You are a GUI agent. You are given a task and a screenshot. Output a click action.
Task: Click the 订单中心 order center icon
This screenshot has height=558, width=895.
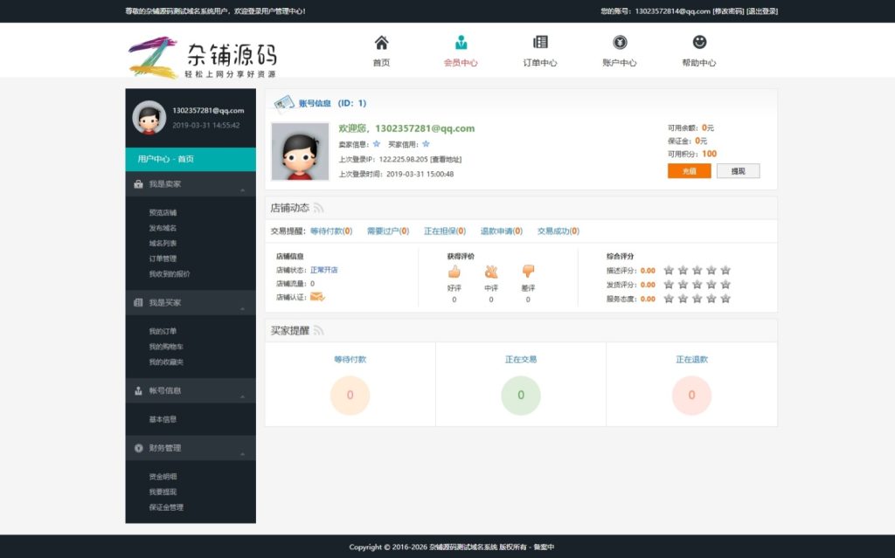pyautogui.click(x=540, y=43)
